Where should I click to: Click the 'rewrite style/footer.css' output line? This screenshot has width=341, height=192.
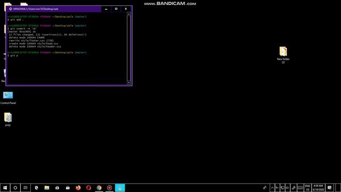tap(31, 41)
